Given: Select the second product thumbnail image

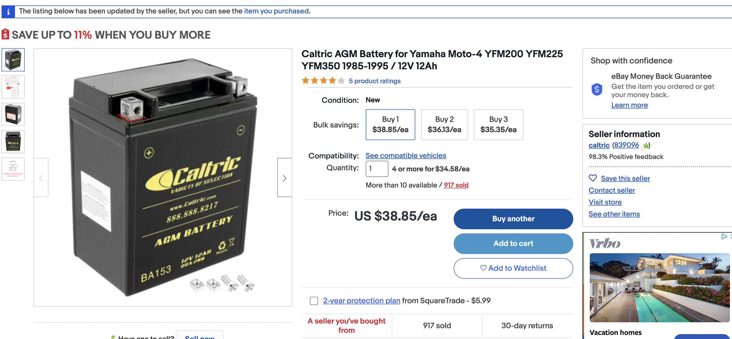Looking at the screenshot, I should tap(13, 87).
